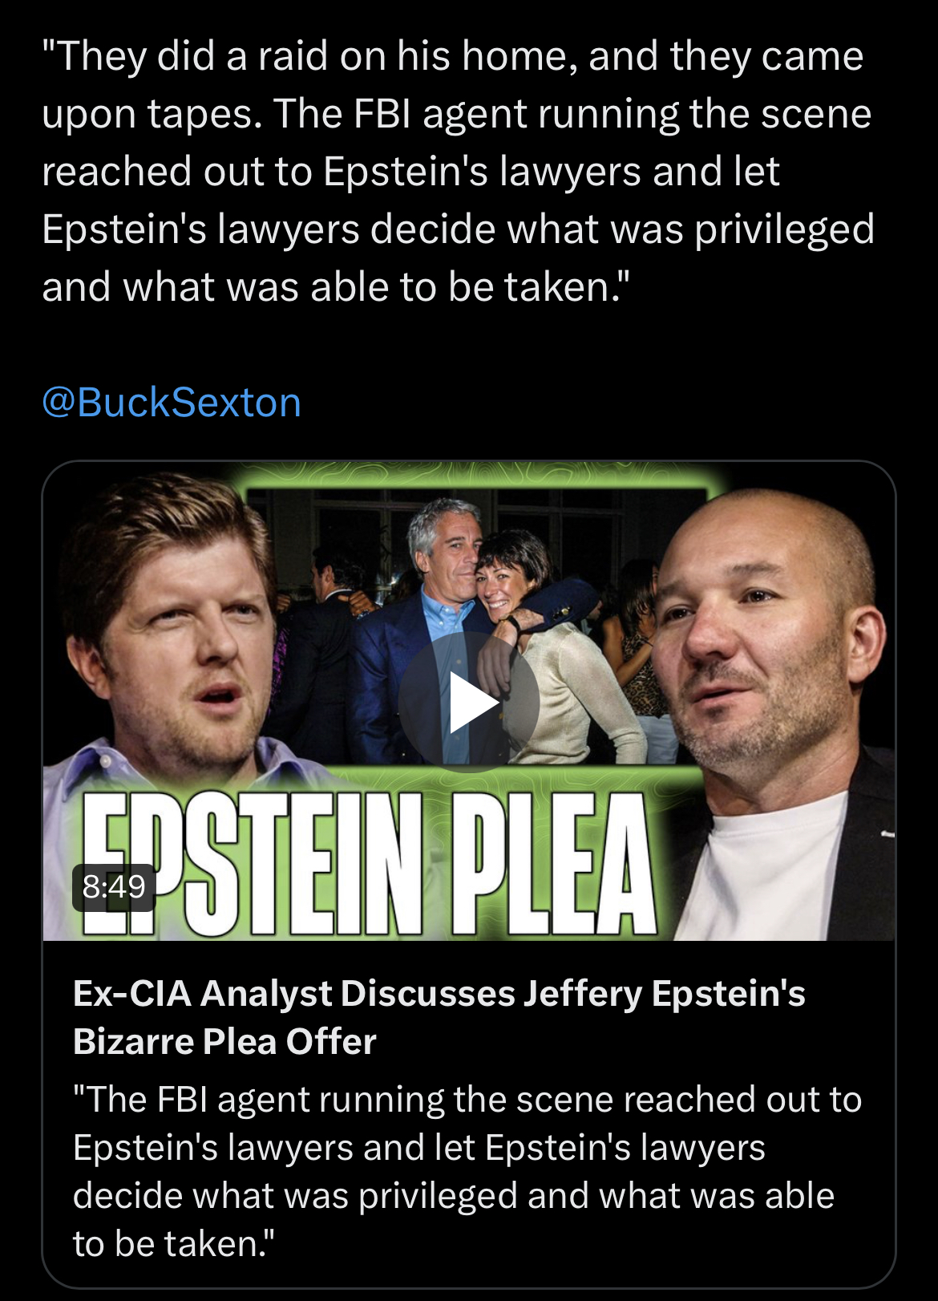This screenshot has height=1301, width=938.
Task: Open the 'Ex-CIA Analyst Discusses' card title
Action: click(439, 993)
